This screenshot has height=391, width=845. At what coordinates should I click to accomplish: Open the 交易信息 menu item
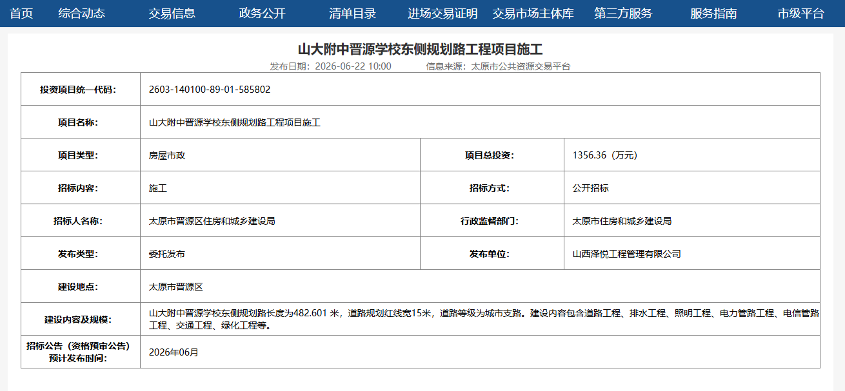(x=172, y=14)
